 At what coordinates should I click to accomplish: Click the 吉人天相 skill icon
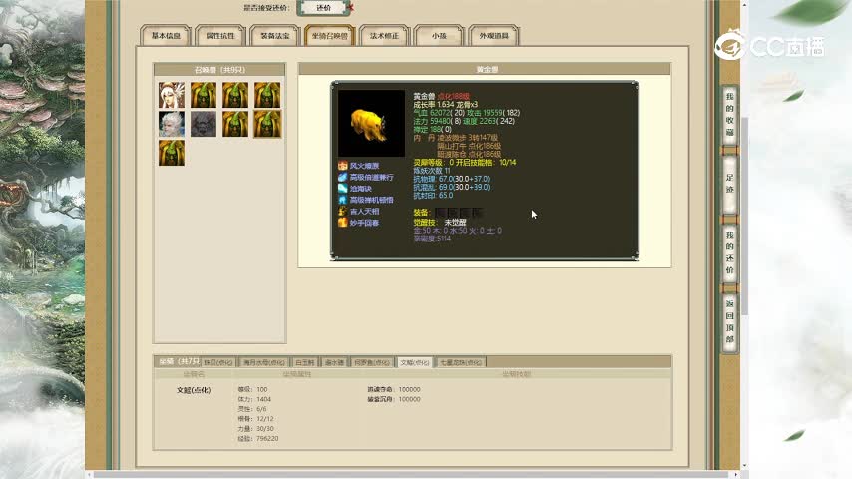pyautogui.click(x=343, y=211)
